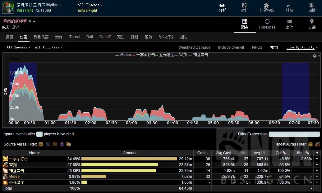Click the third Source Auras Filter icon
The width and height of the screenshot is (322, 193).
coord(55,144)
